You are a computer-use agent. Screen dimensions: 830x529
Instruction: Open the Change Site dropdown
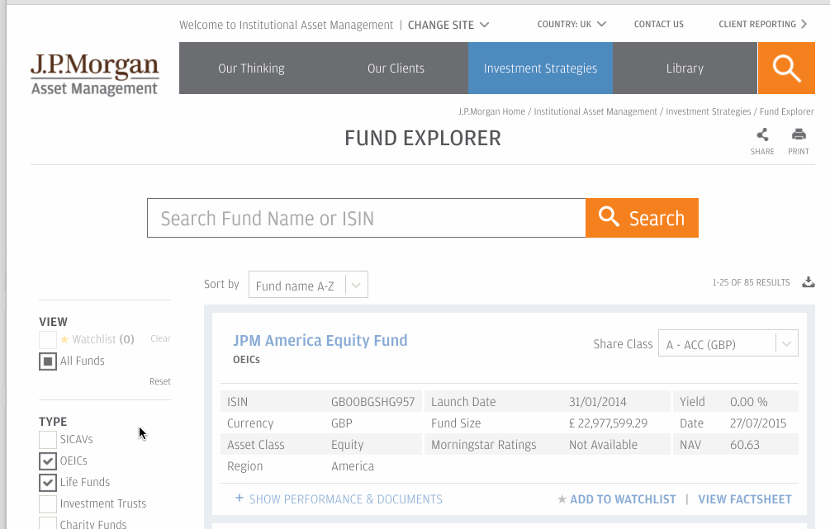448,25
